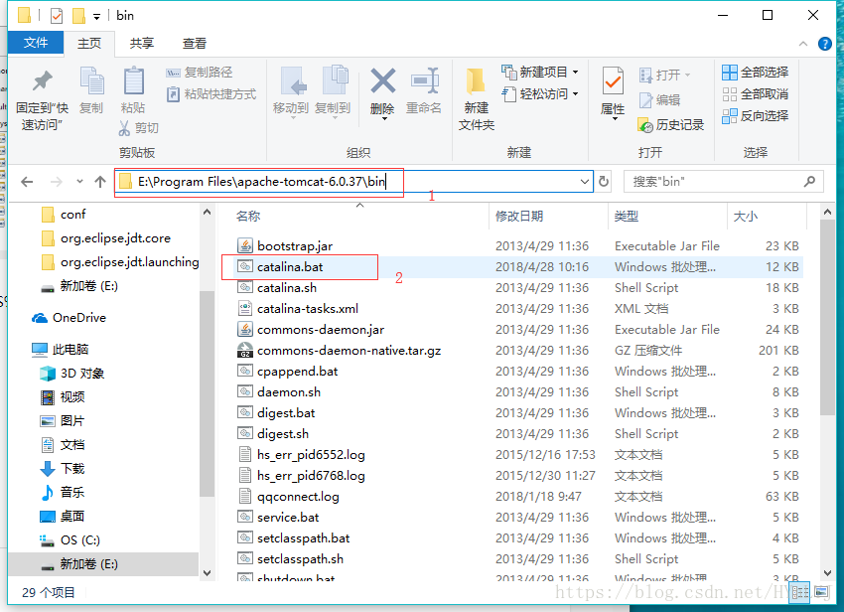This screenshot has height=612, width=844.
Task: Collapse the ribbon with the chevron
Action: 803,44
